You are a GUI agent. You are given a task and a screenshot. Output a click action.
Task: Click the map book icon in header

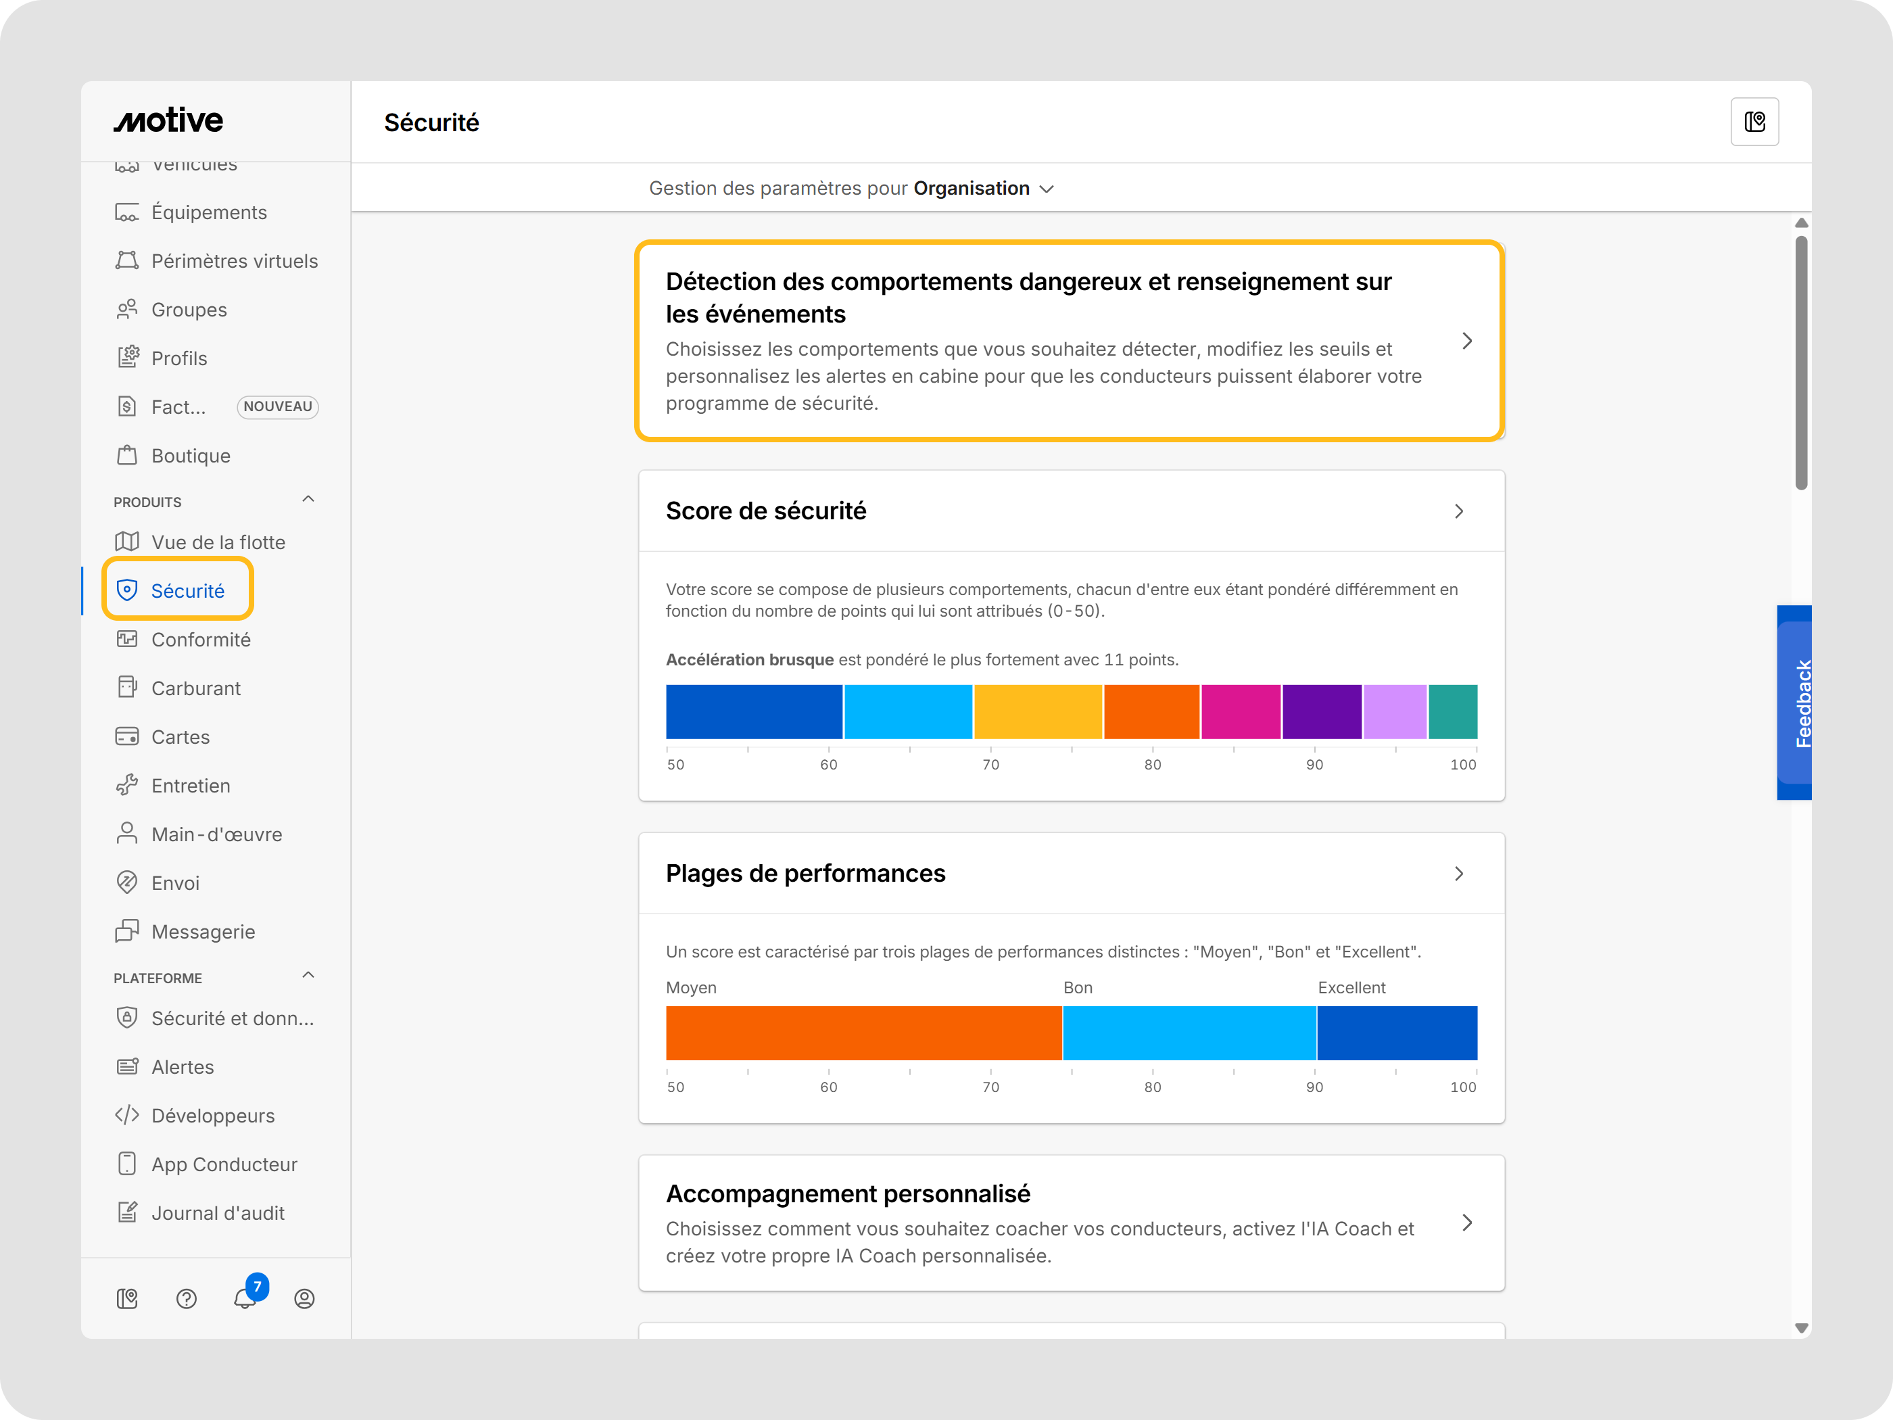[1754, 122]
